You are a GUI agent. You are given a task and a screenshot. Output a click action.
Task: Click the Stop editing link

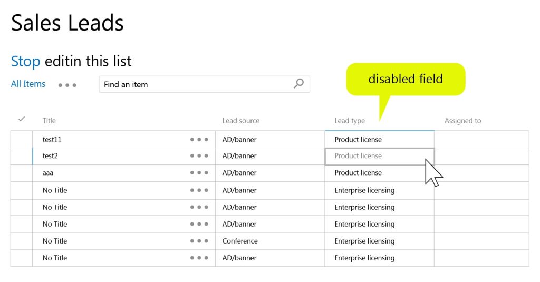(x=25, y=61)
